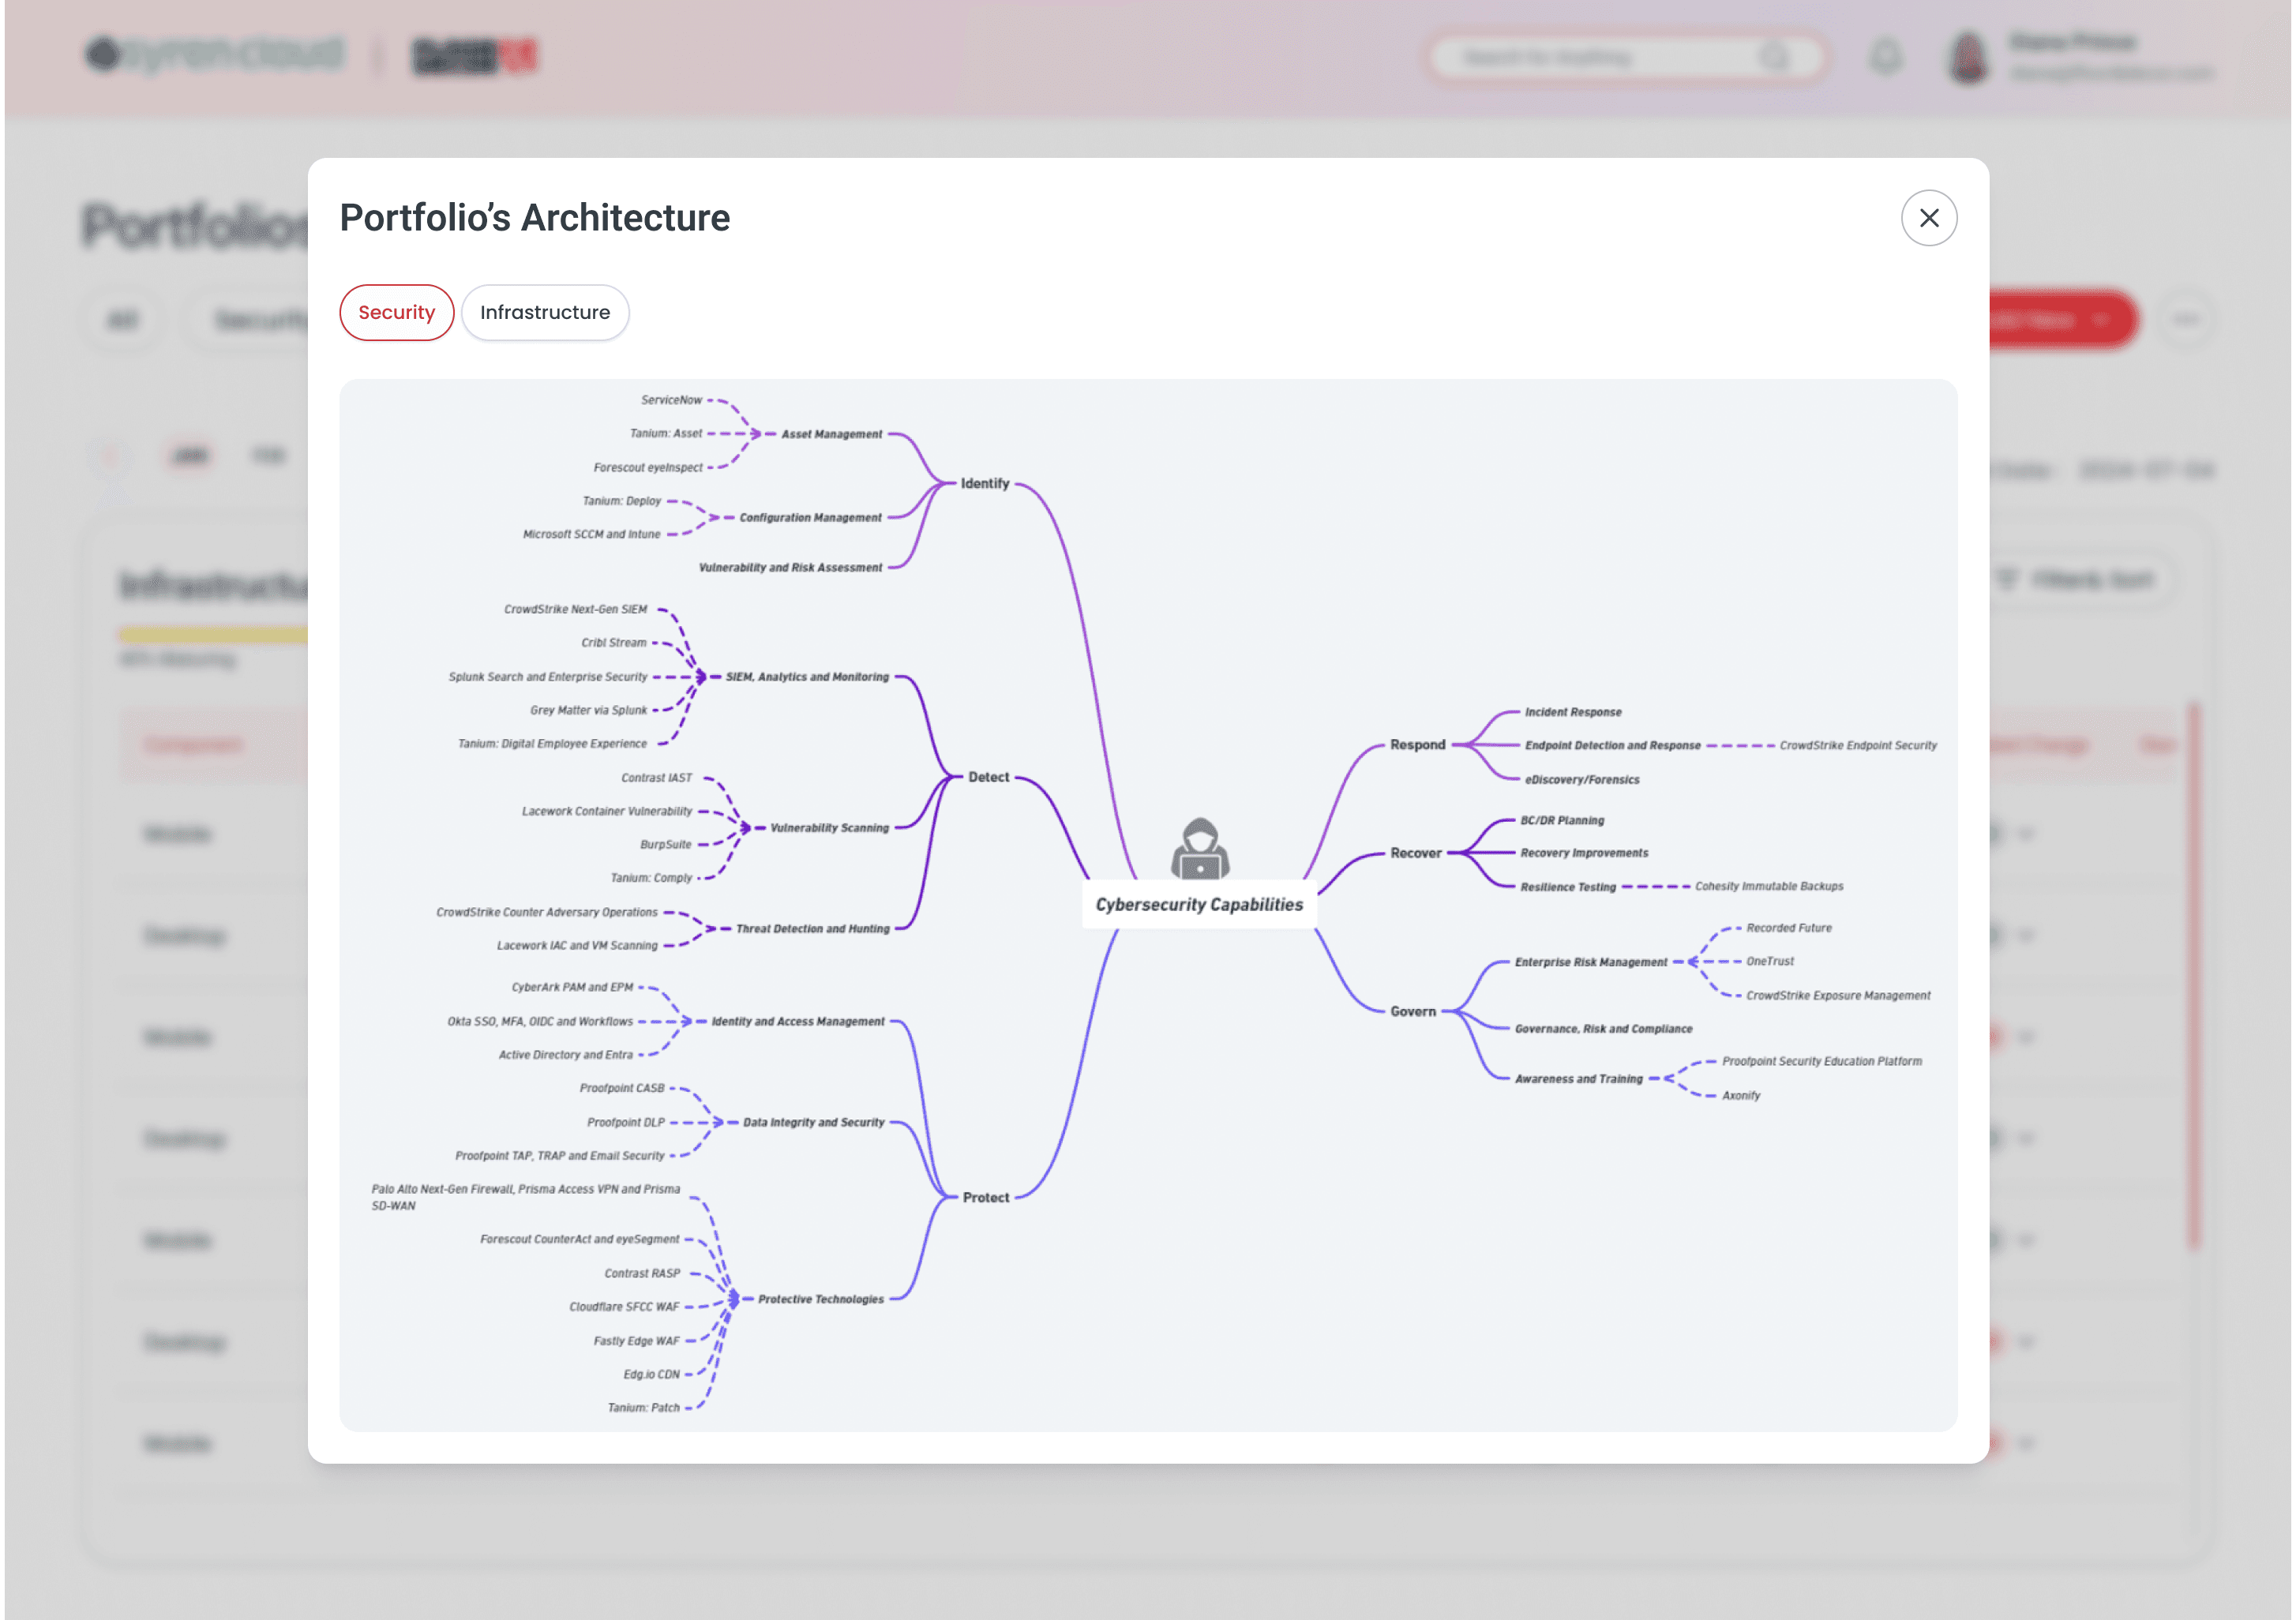Select the Incident Response node
The image size is (2296, 1620).
1573,712
